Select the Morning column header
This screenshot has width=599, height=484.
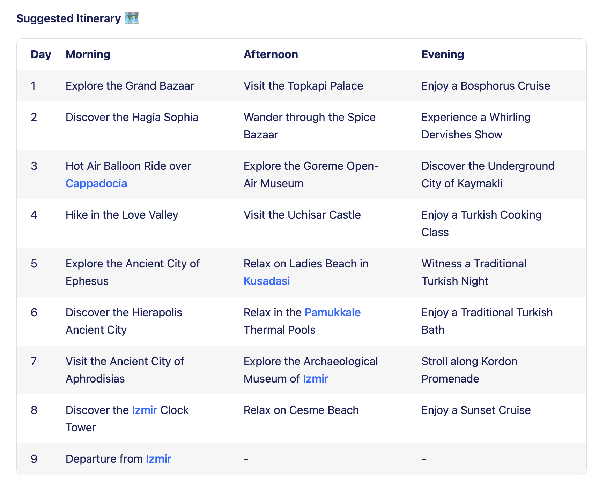click(88, 54)
